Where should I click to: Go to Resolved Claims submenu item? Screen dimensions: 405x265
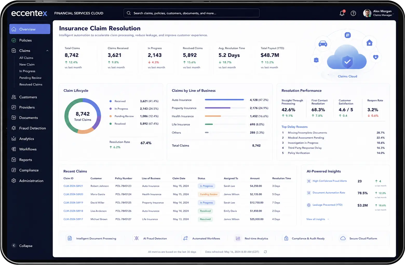(31, 84)
